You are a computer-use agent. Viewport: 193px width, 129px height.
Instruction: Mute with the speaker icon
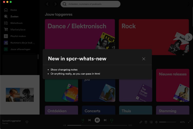click(156, 122)
